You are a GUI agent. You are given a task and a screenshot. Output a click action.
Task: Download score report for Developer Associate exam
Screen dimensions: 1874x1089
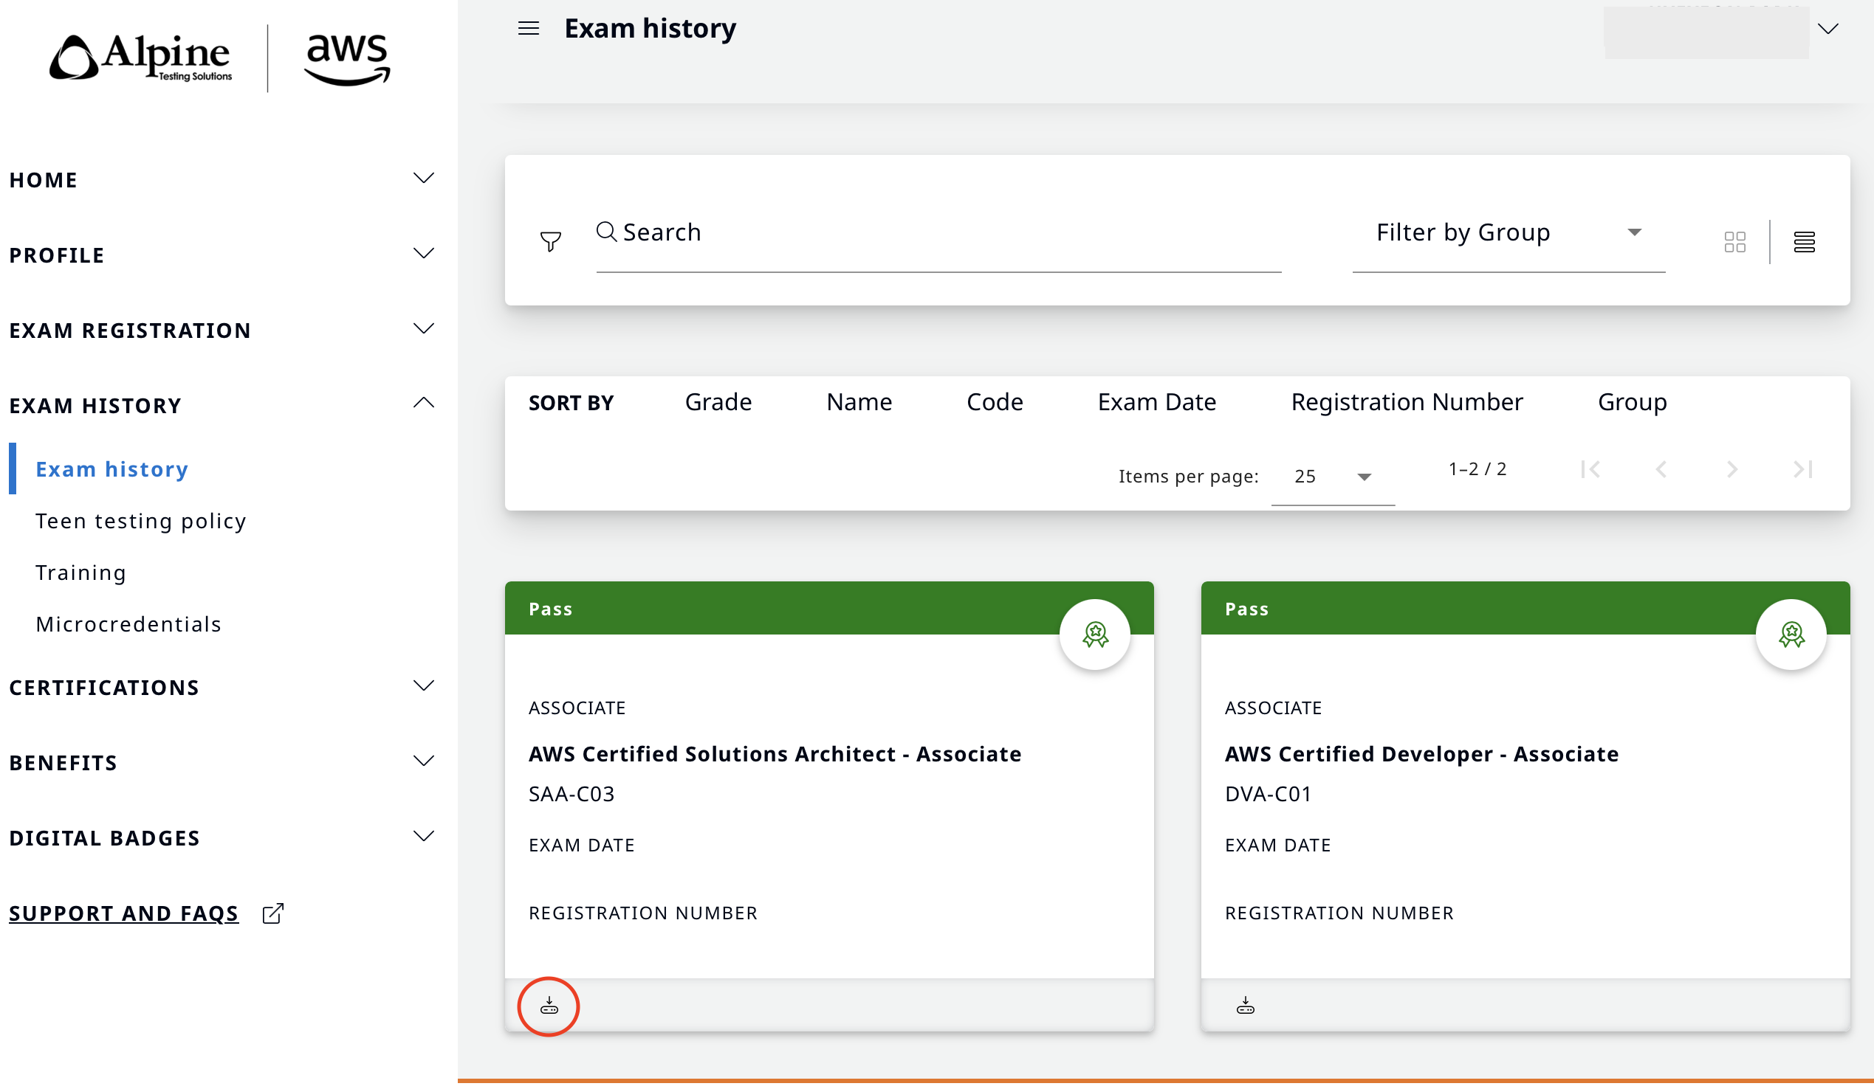click(1245, 1006)
